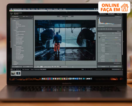Click the main window display icon
Image resolution: width=132 pixels, height=106 pixels.
point(11,69)
